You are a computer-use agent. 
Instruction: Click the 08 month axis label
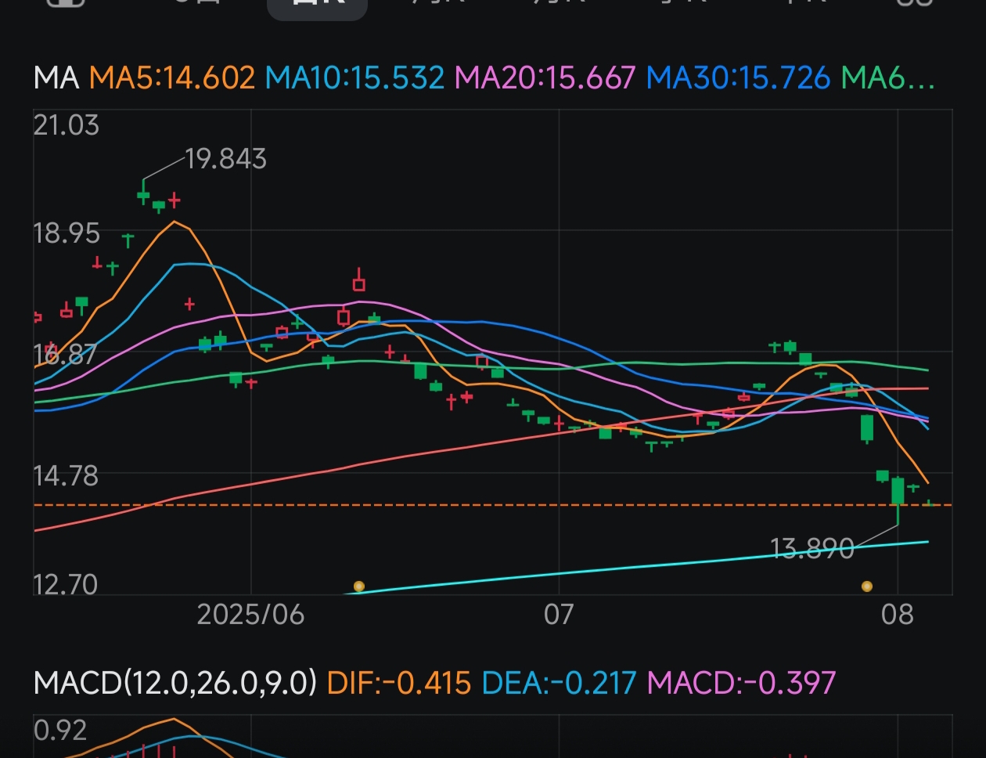pos(897,614)
